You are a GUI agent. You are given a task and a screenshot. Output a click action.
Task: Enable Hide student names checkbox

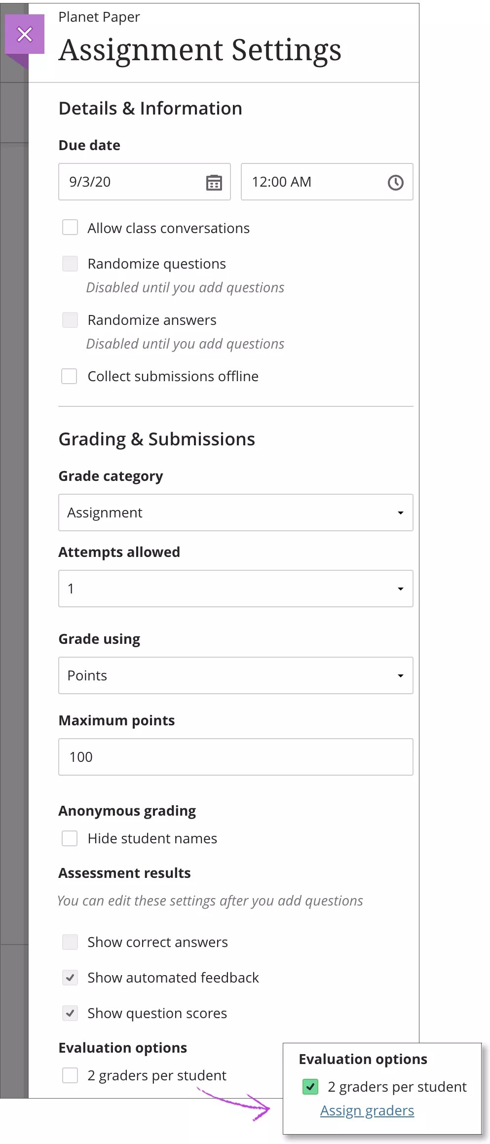point(70,838)
